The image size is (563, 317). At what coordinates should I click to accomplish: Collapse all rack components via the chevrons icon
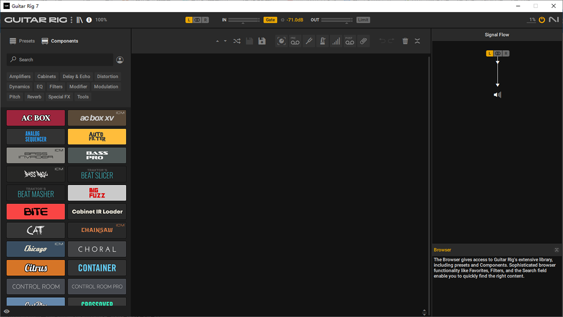point(418,41)
